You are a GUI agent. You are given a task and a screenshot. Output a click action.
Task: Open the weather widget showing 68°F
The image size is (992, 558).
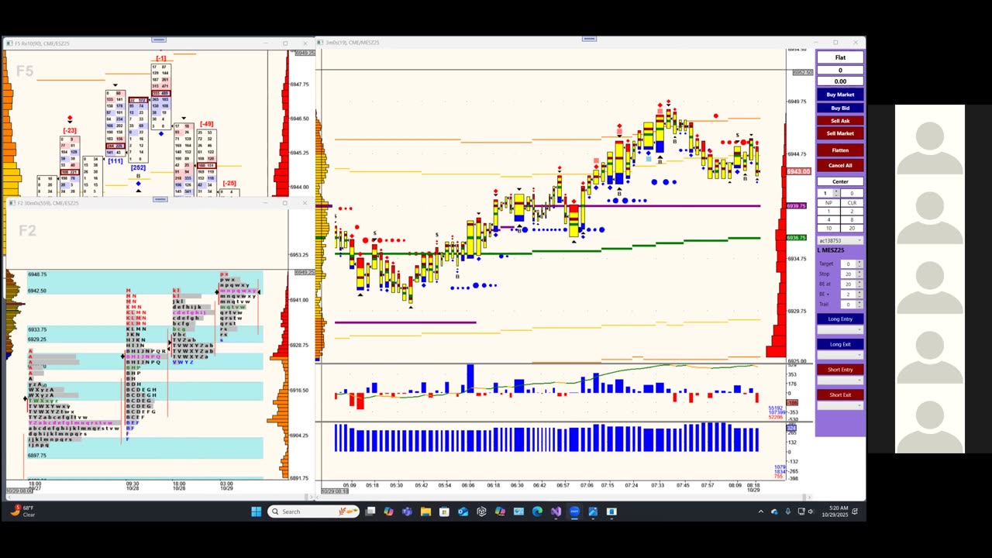23,511
